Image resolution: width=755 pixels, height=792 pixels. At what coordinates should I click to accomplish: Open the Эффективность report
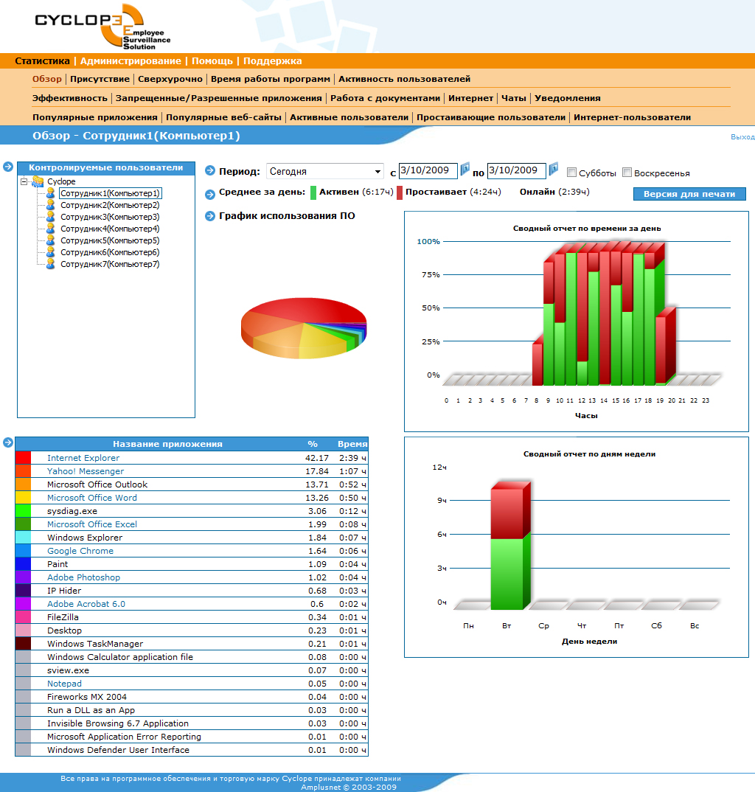70,98
